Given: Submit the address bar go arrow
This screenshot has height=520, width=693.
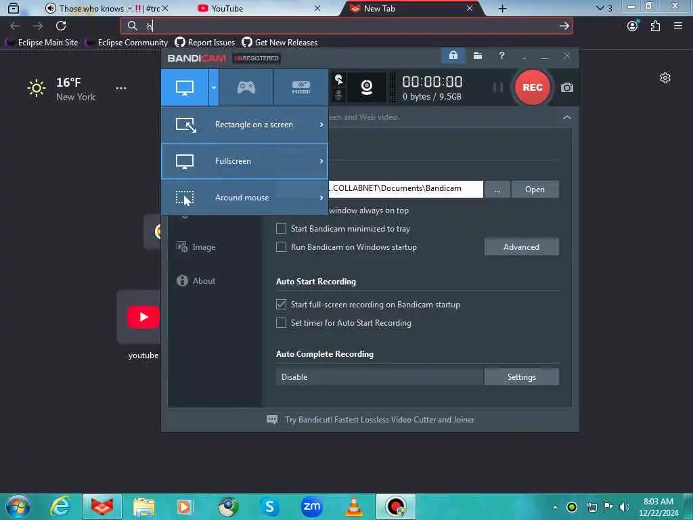Looking at the screenshot, I should click(x=564, y=26).
